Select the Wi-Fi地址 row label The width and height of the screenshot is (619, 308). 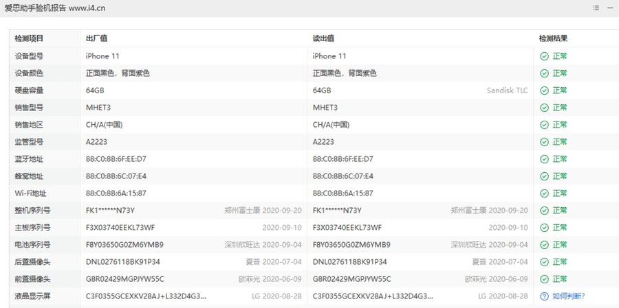(31, 193)
